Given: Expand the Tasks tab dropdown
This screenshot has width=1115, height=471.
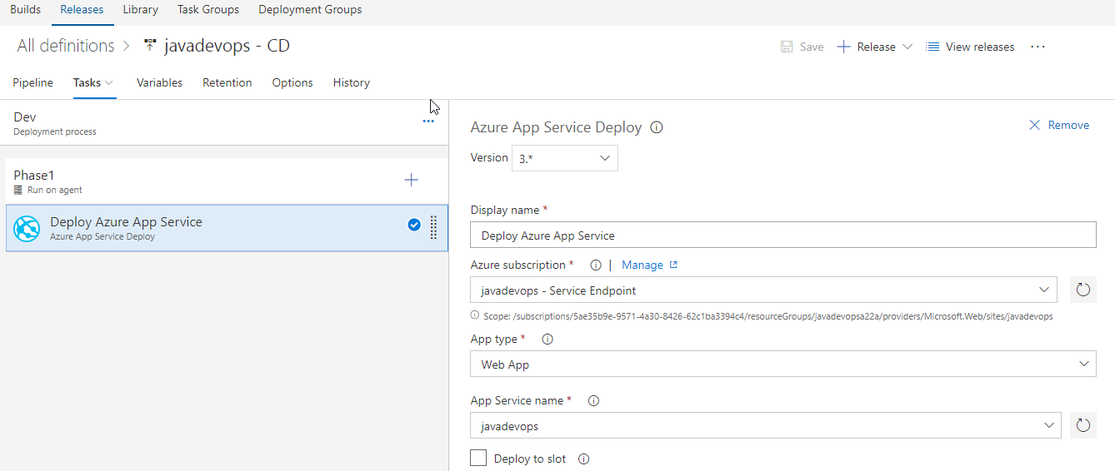Looking at the screenshot, I should pos(108,82).
